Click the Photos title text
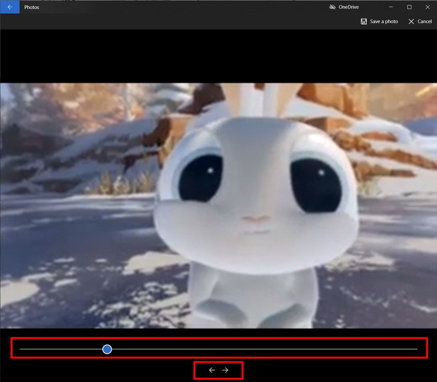Image resolution: width=437 pixels, height=382 pixels. pos(32,7)
